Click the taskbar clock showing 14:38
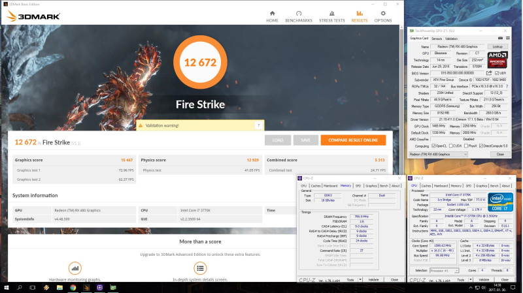 497,287
